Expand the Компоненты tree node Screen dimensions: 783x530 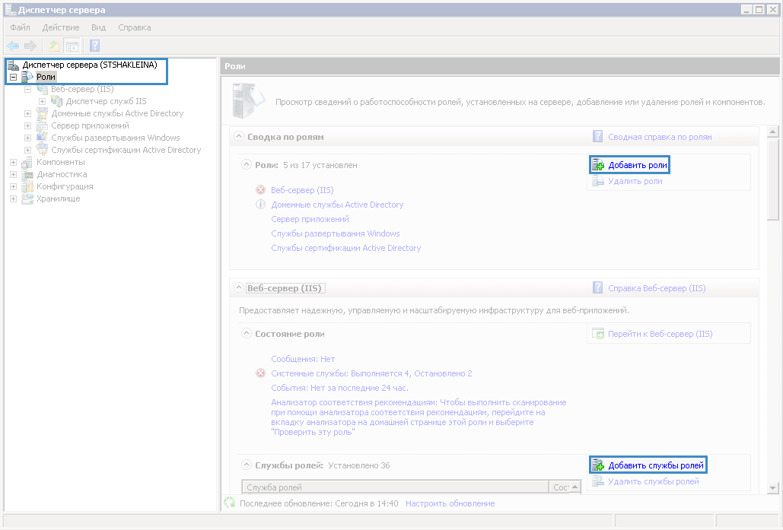pyautogui.click(x=13, y=162)
